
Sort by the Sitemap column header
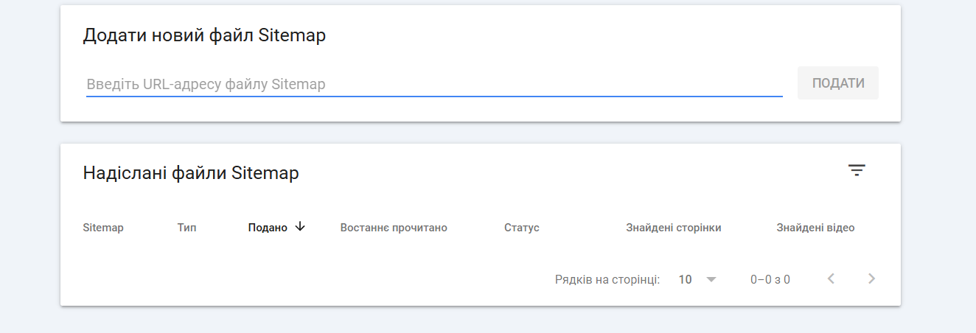click(x=103, y=228)
